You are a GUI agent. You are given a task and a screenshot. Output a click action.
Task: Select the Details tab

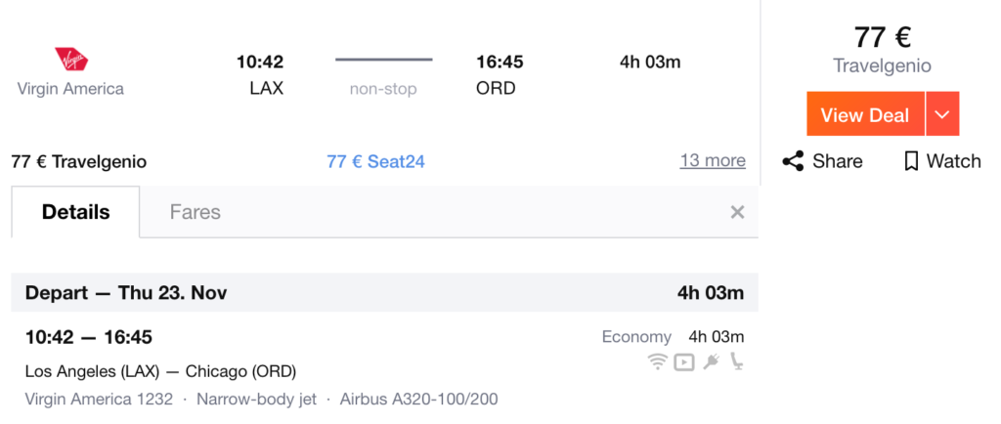76,212
